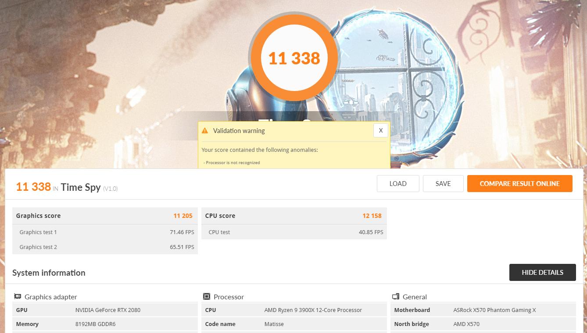The width and height of the screenshot is (587, 333).
Task: Click the Graphics adapter heading
Action: (x=51, y=297)
